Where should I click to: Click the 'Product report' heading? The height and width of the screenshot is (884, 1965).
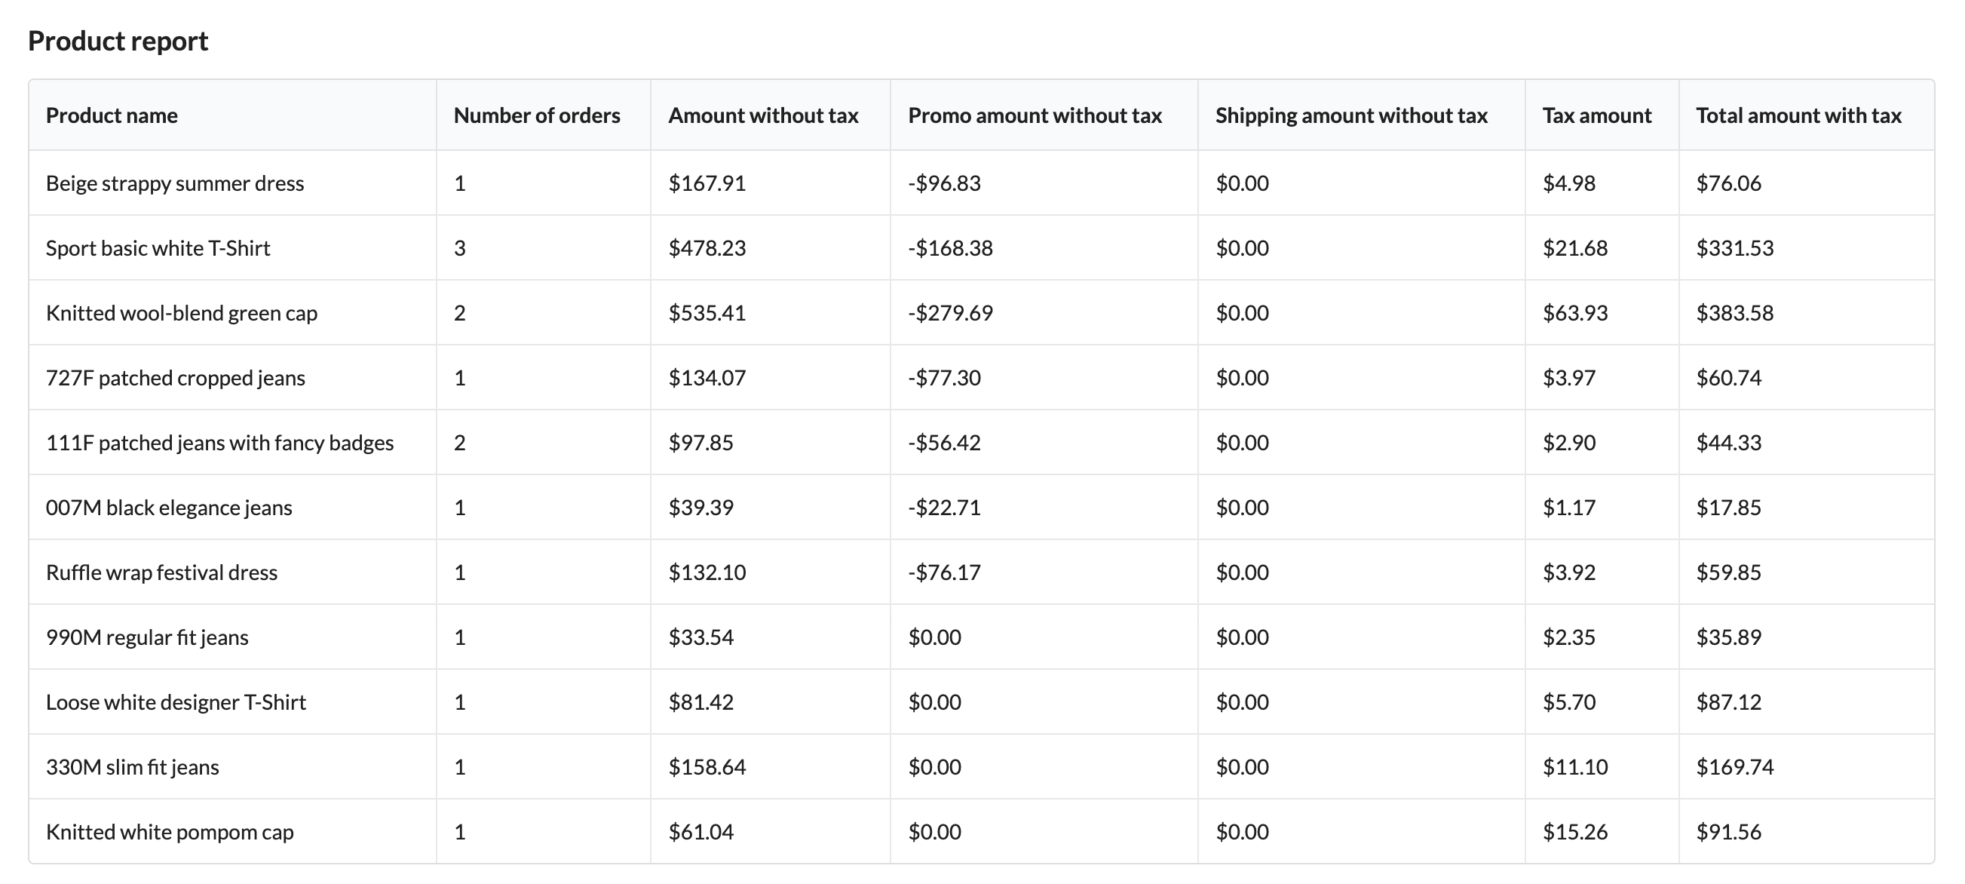(x=118, y=41)
